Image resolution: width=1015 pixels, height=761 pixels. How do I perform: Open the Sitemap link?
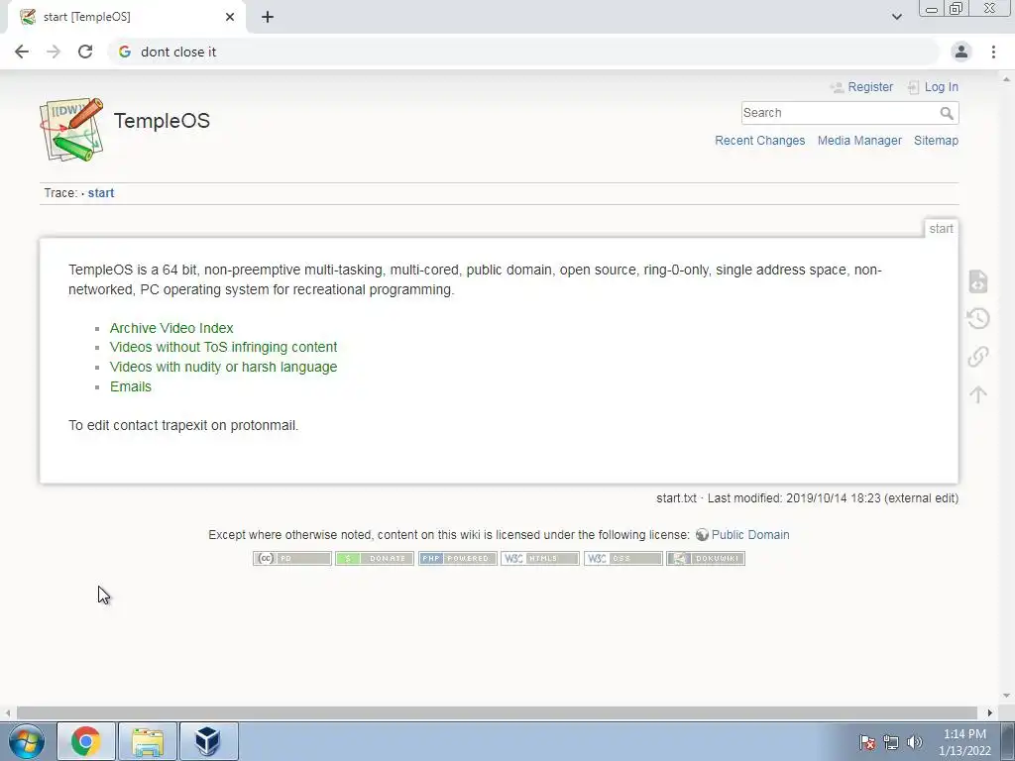pos(936,141)
